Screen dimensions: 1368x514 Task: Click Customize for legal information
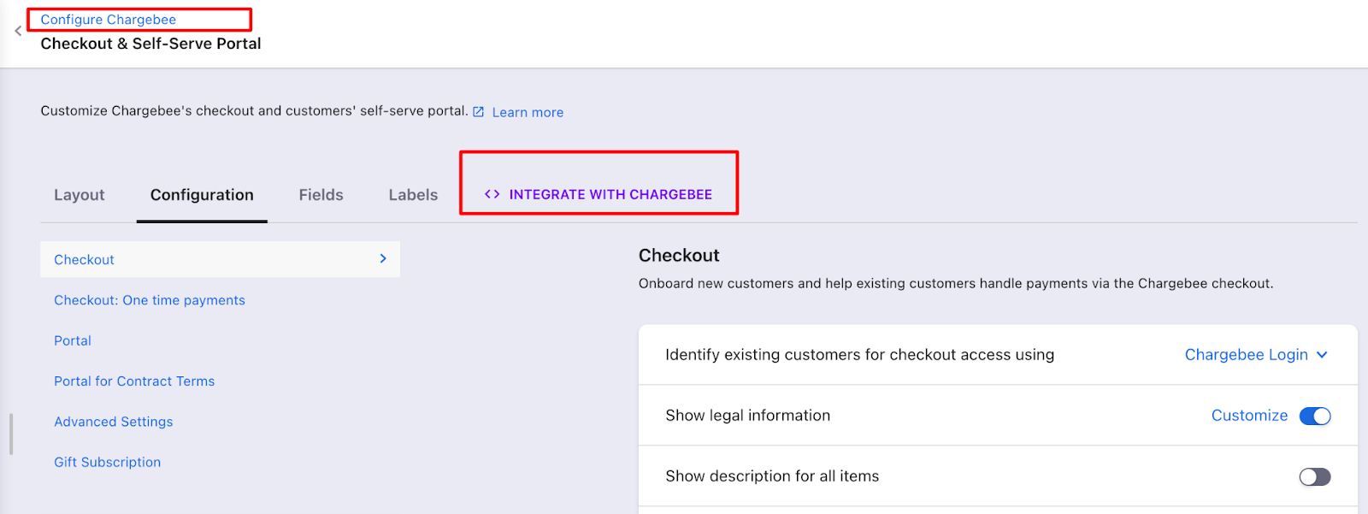[x=1249, y=416]
